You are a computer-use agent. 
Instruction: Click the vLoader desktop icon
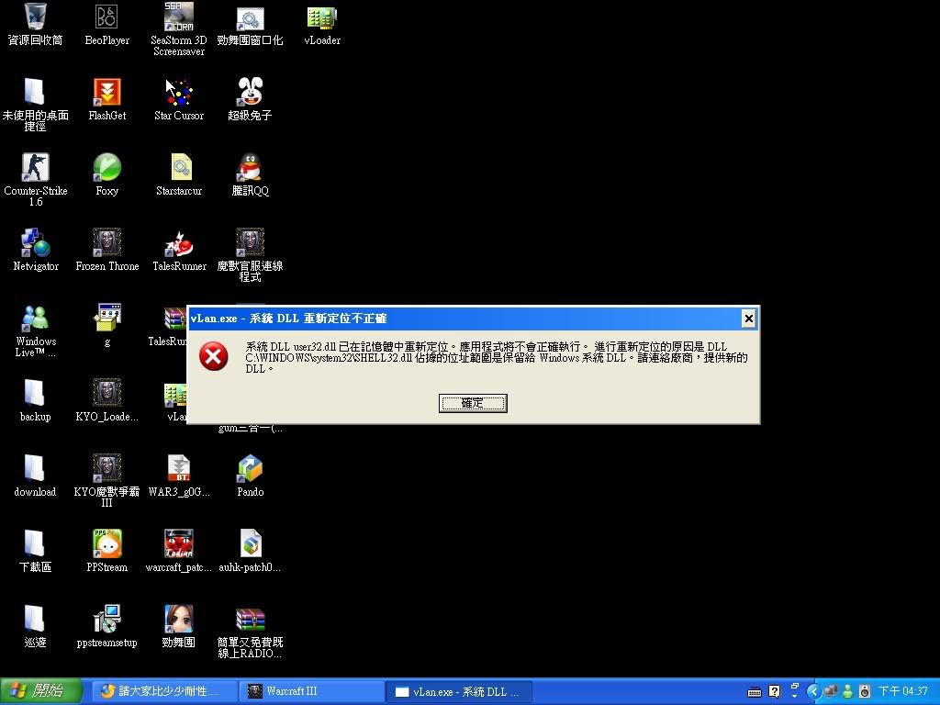[321, 17]
